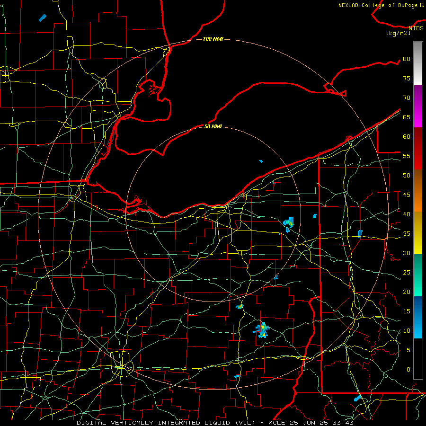Click the 45 value on the color scale
This screenshot has width=426, height=426.
pyautogui.click(x=407, y=195)
